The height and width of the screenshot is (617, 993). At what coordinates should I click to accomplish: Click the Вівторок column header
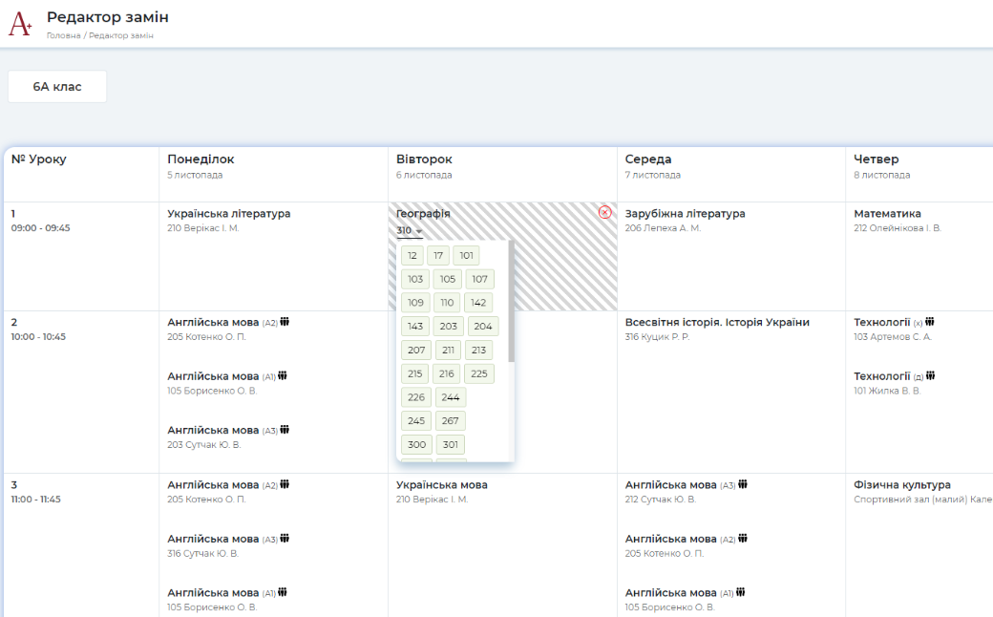coord(424,159)
